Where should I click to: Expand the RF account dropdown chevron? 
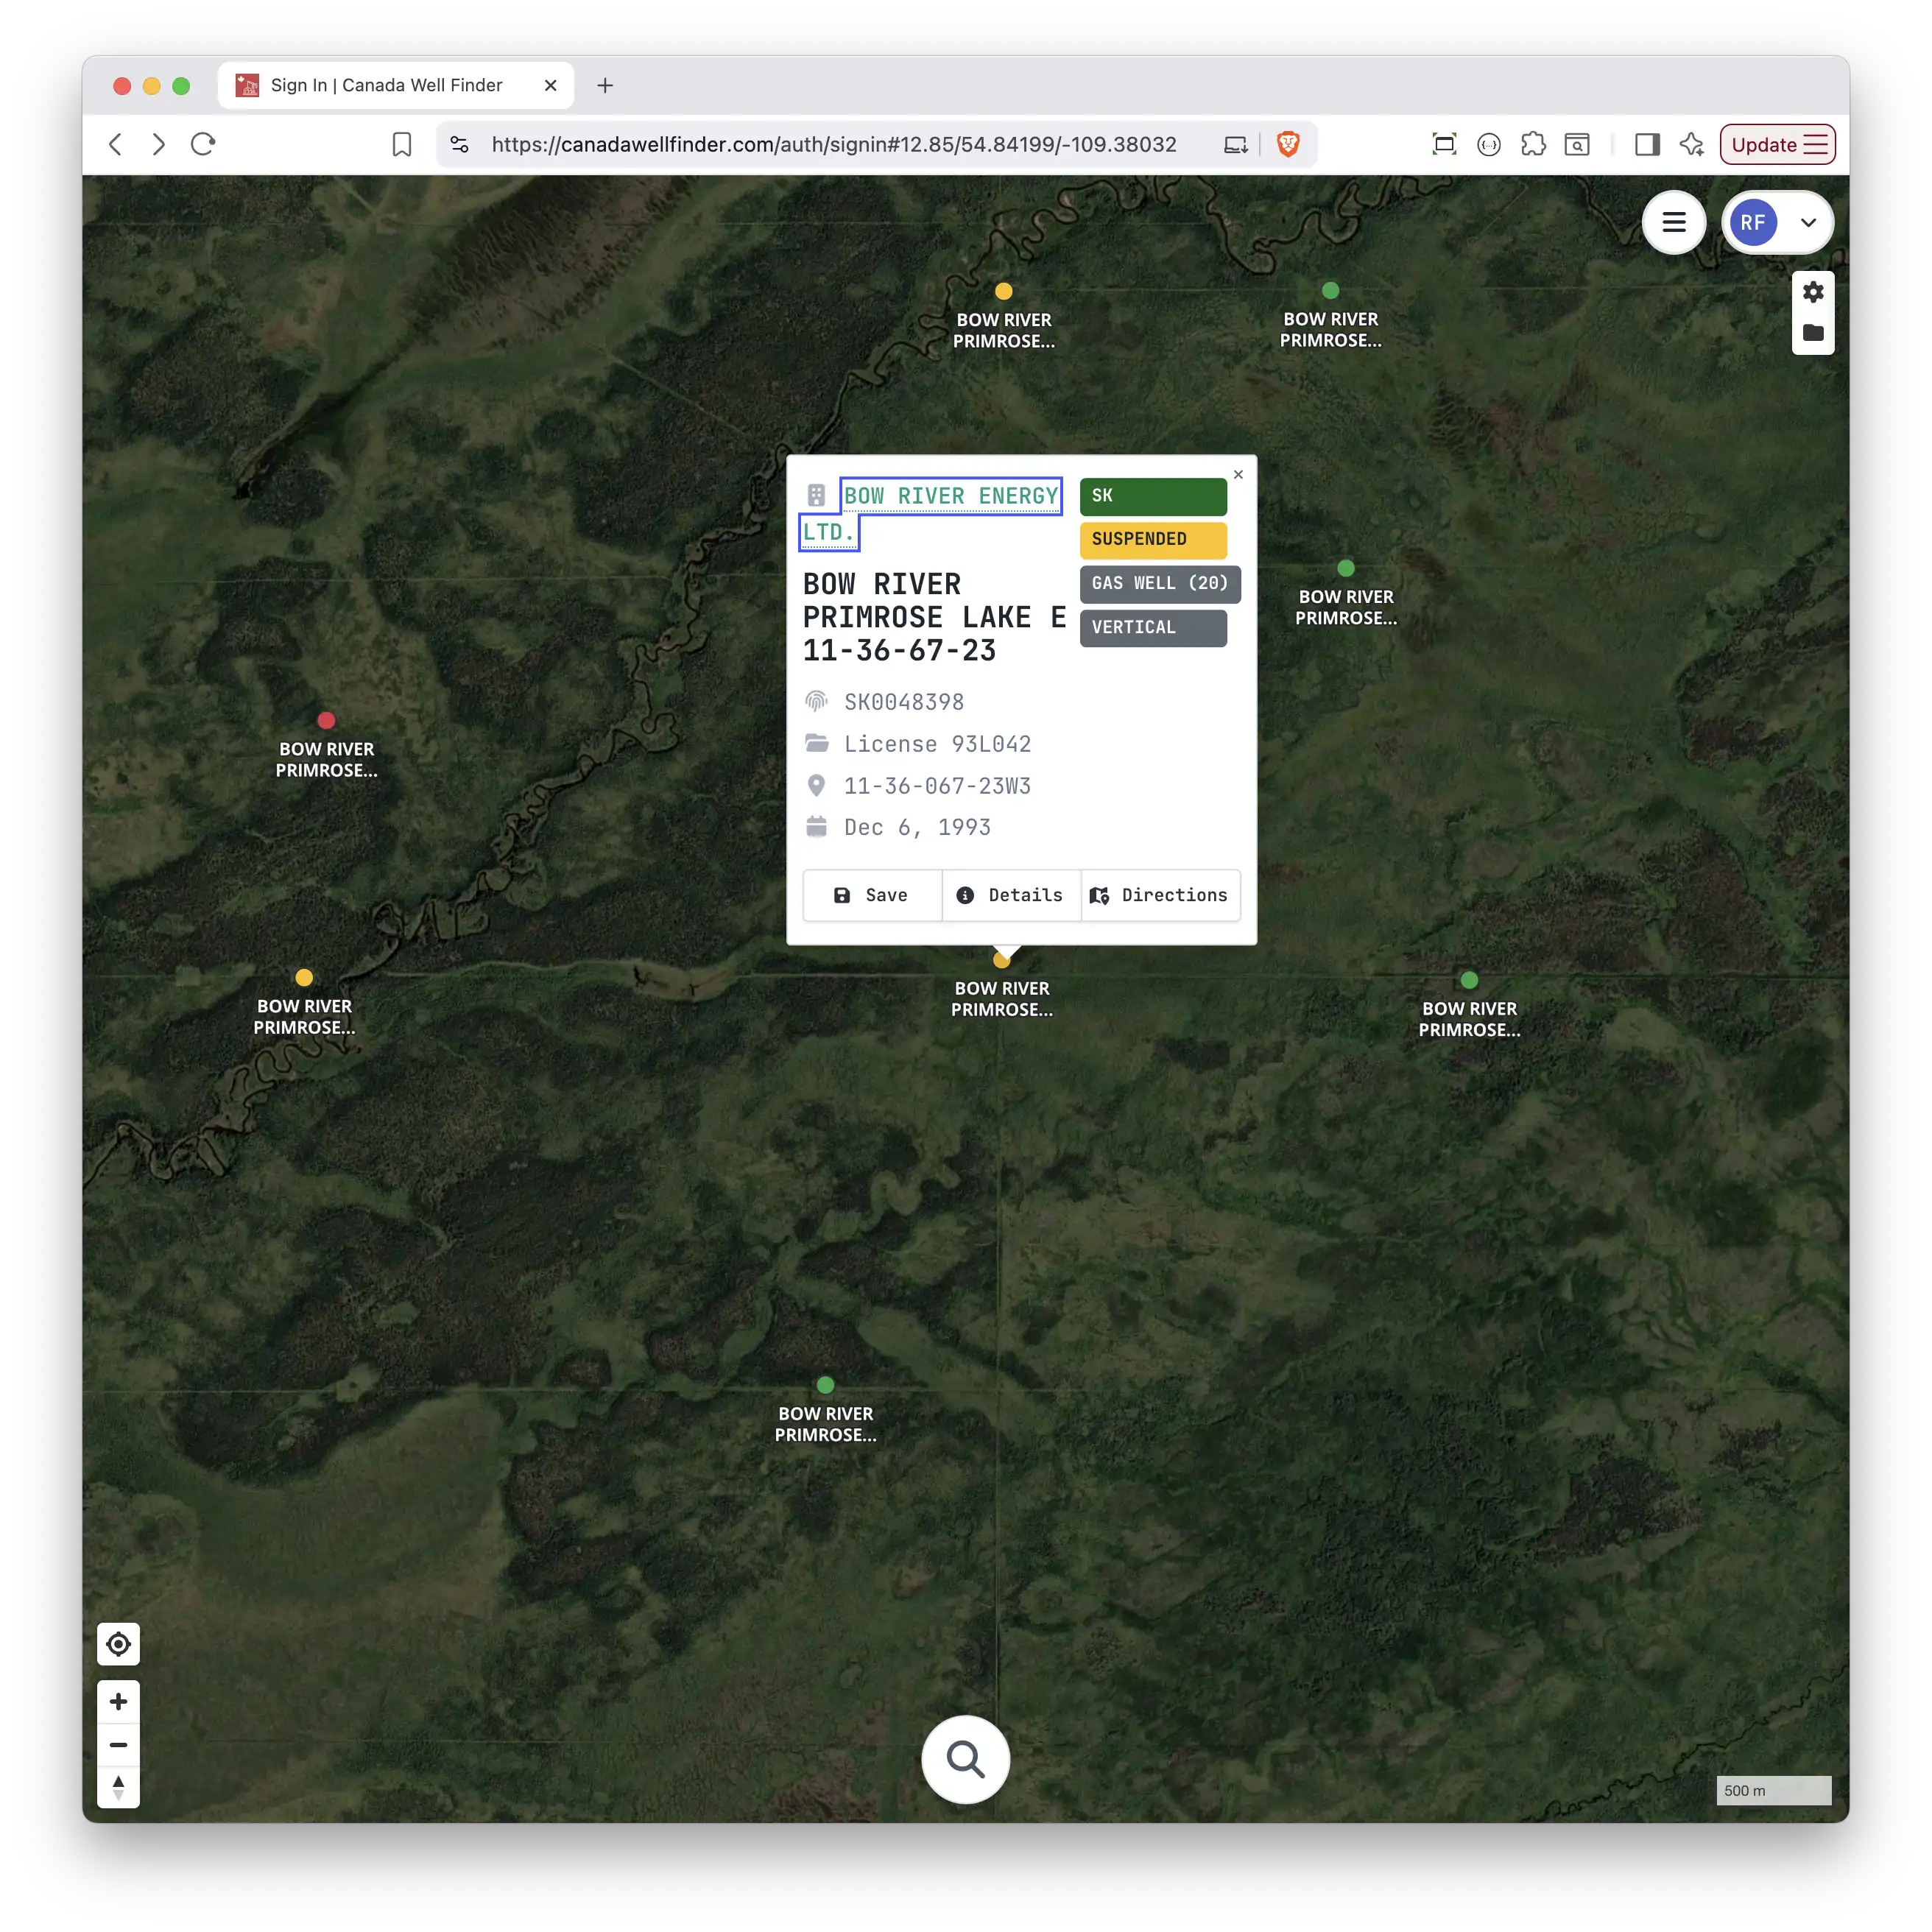1808,222
